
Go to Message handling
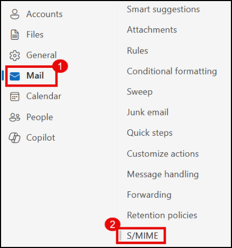tap(163, 174)
